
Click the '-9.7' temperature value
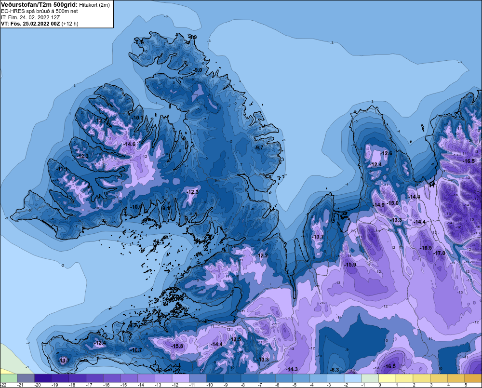259,147
